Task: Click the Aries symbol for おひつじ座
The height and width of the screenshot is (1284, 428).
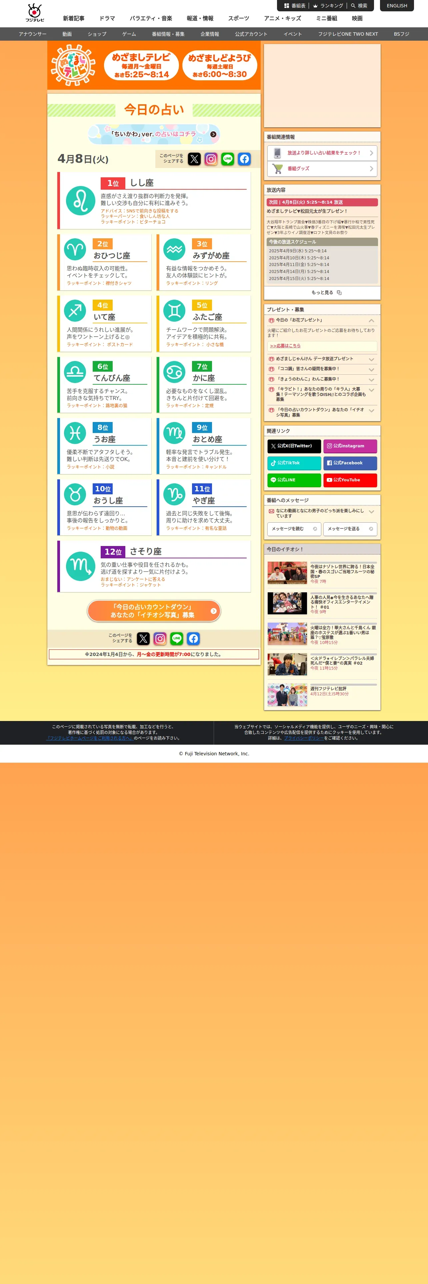Action: [x=75, y=250]
